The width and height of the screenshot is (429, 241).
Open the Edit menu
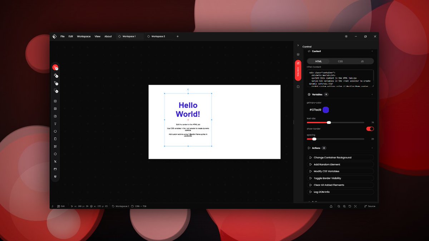point(71,36)
